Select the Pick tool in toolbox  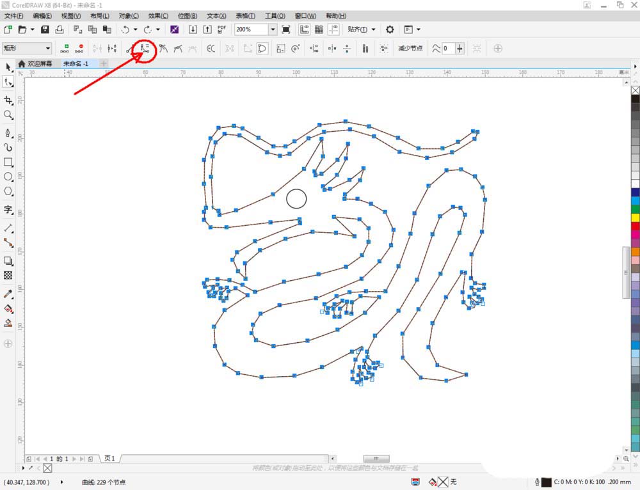[x=8, y=67]
